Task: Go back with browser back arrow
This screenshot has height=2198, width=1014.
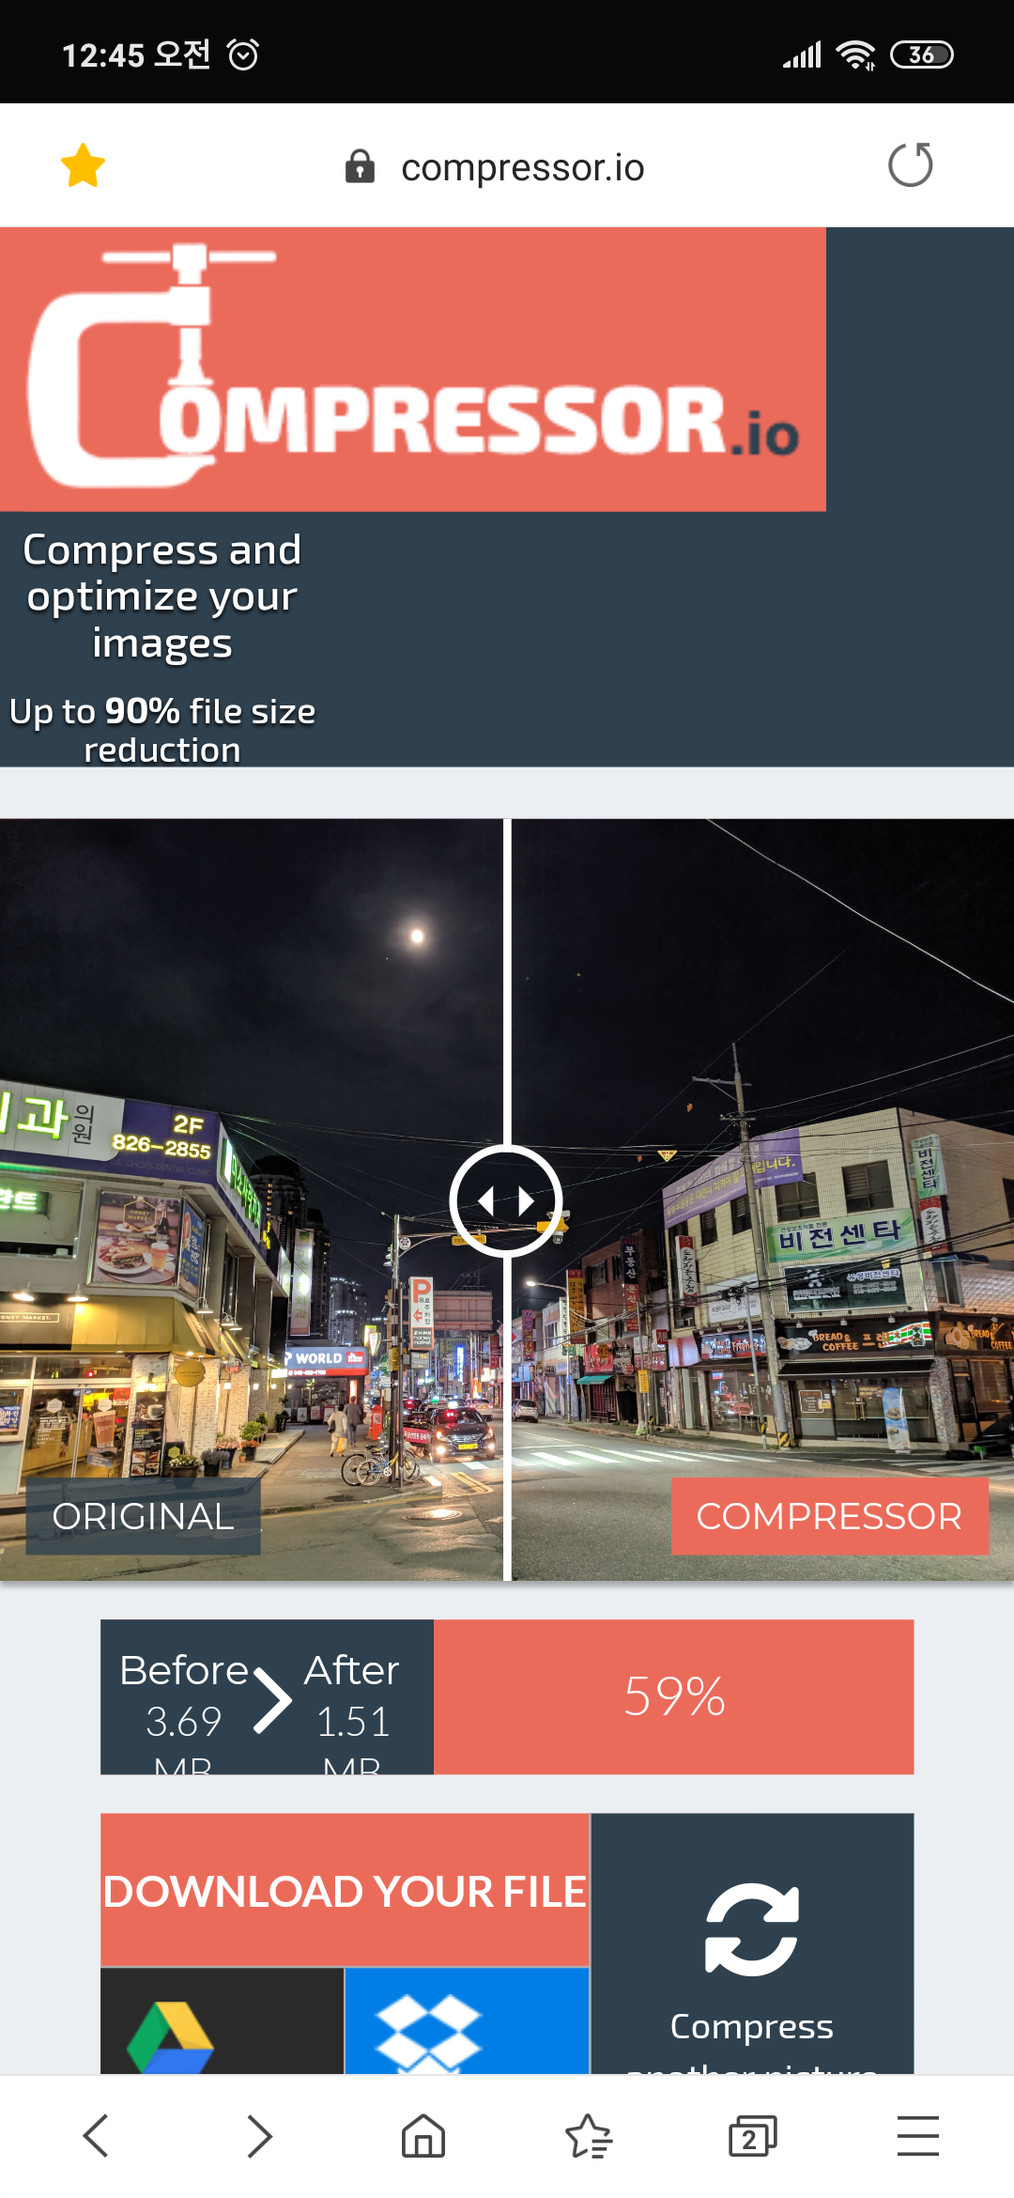Action: click(x=96, y=2136)
